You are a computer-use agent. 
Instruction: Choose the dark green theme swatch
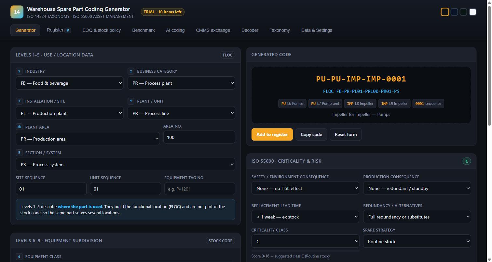(x=463, y=12)
